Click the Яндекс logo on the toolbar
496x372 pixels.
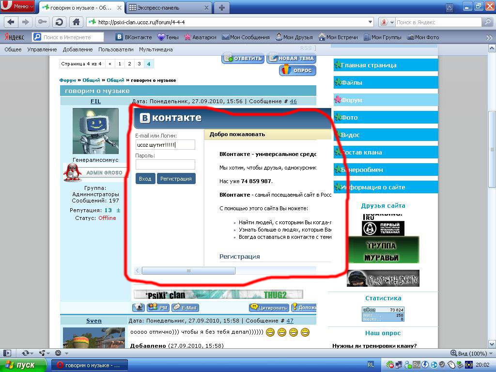tap(15, 37)
